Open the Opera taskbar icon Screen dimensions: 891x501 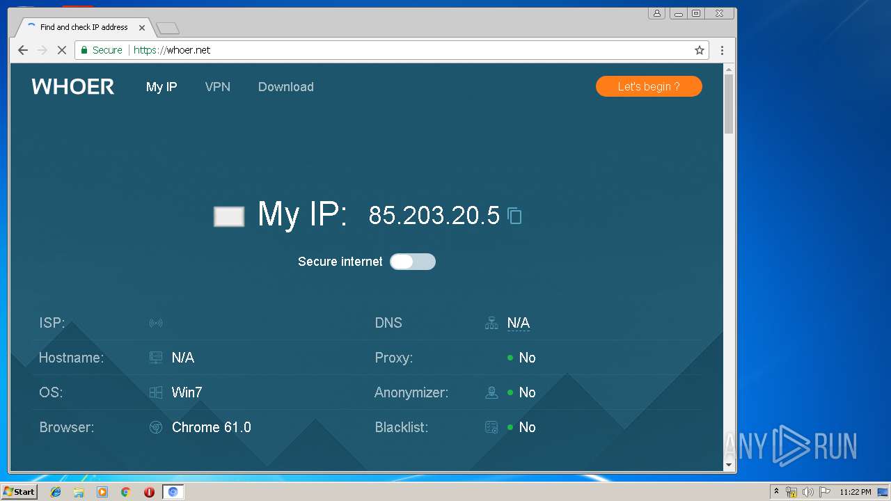pos(149,492)
